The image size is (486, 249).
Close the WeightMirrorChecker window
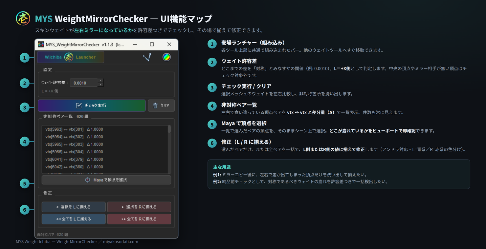click(169, 44)
